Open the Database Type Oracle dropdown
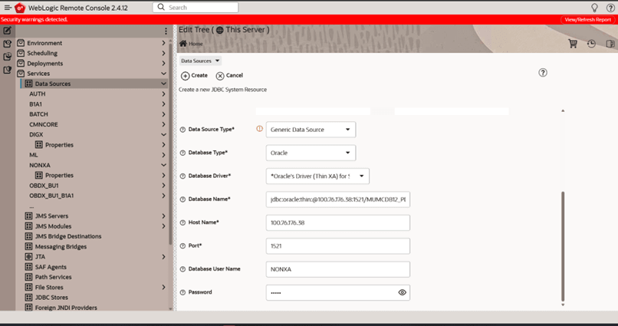The width and height of the screenshot is (618, 326). click(x=311, y=153)
